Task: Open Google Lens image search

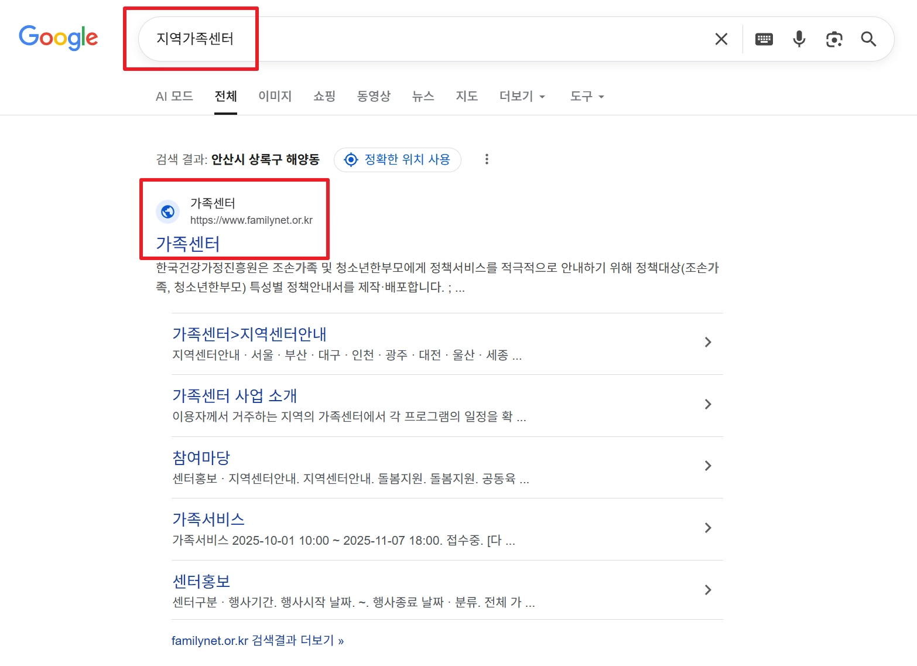Action: [x=834, y=39]
